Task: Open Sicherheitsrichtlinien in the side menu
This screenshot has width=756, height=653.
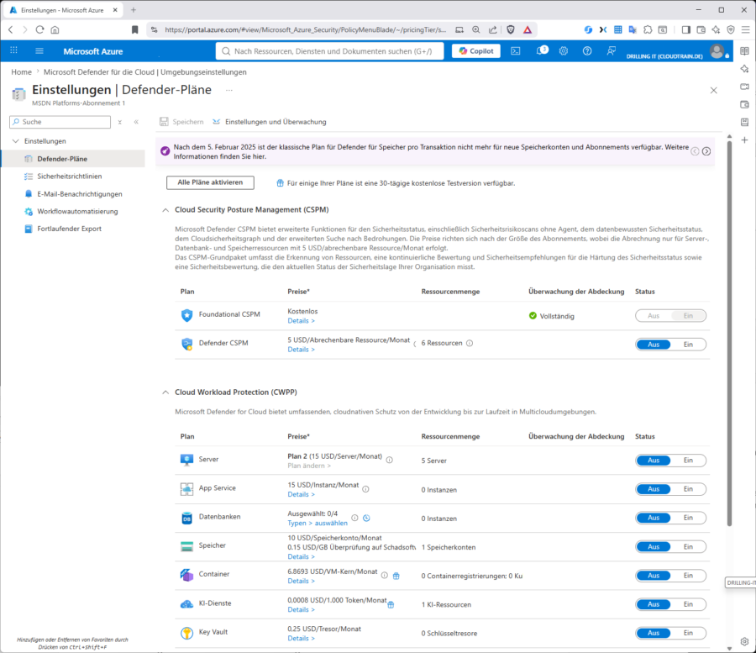Action: point(70,176)
